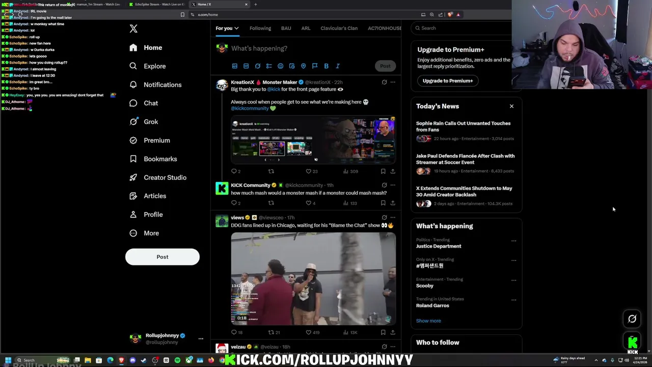The height and width of the screenshot is (367, 652).
Task: Open Explore from the left sidebar
Action: tap(148, 66)
